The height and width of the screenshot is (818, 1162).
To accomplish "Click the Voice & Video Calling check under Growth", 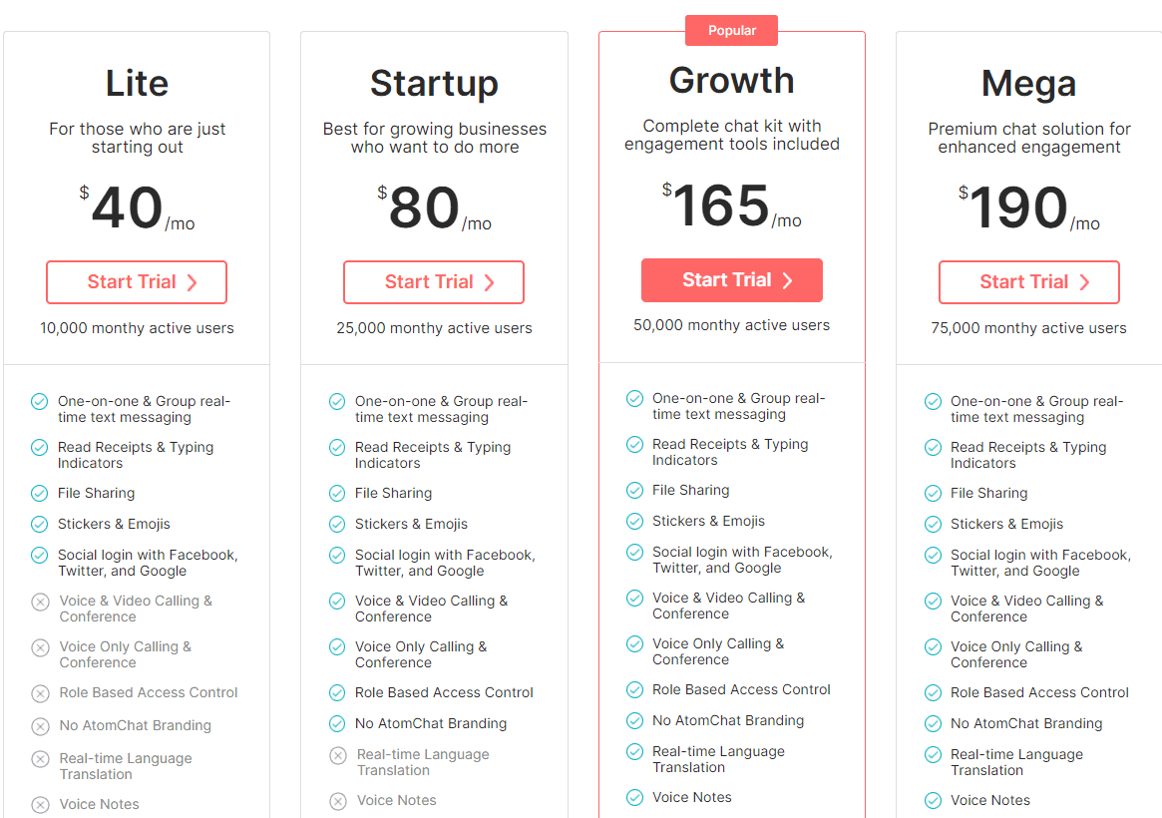I will (634, 598).
